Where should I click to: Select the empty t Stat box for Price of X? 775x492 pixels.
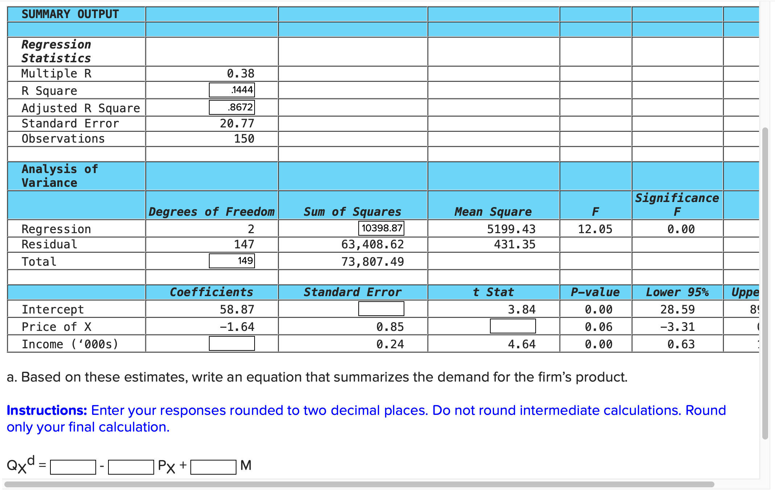pos(512,326)
